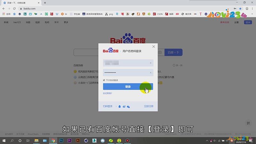This screenshot has height=144, width=256.
Task: Open the 学术 nav link
Action: tap(57, 22)
